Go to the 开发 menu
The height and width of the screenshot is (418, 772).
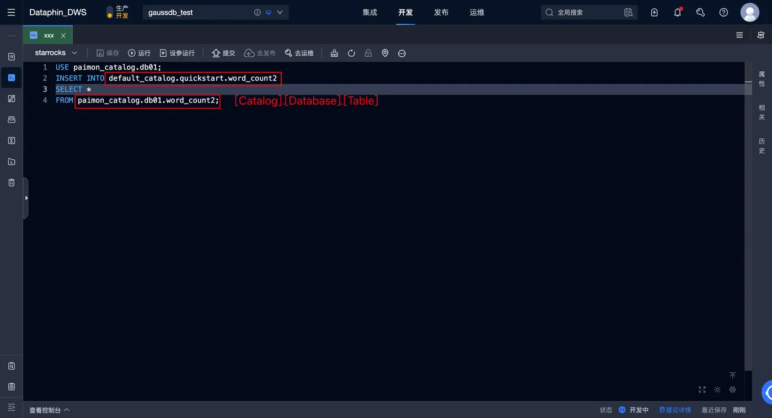[405, 12]
